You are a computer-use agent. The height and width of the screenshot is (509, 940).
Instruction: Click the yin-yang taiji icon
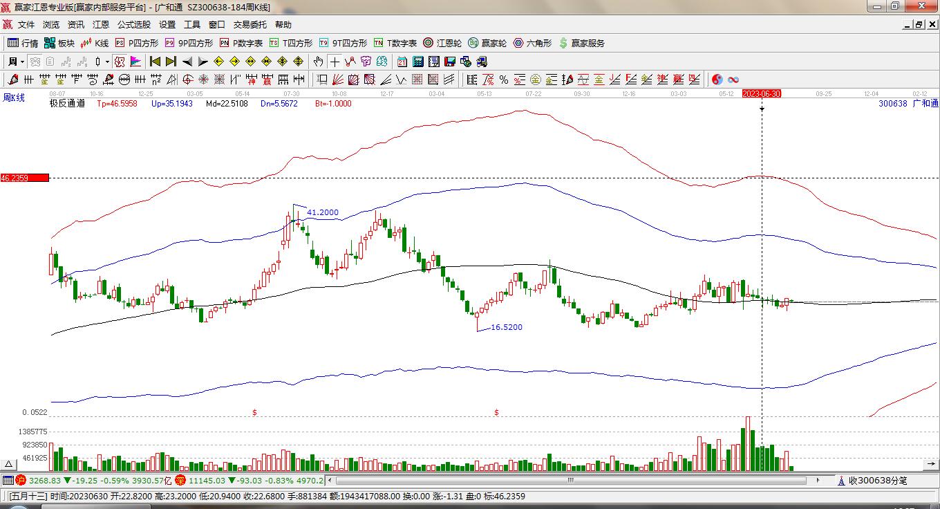point(717,80)
